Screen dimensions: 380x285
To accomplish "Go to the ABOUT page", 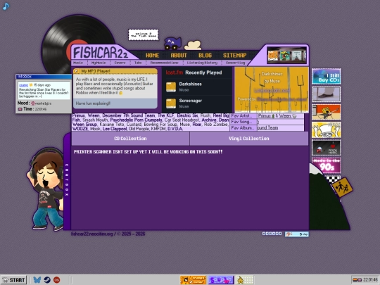I will coord(179,56).
